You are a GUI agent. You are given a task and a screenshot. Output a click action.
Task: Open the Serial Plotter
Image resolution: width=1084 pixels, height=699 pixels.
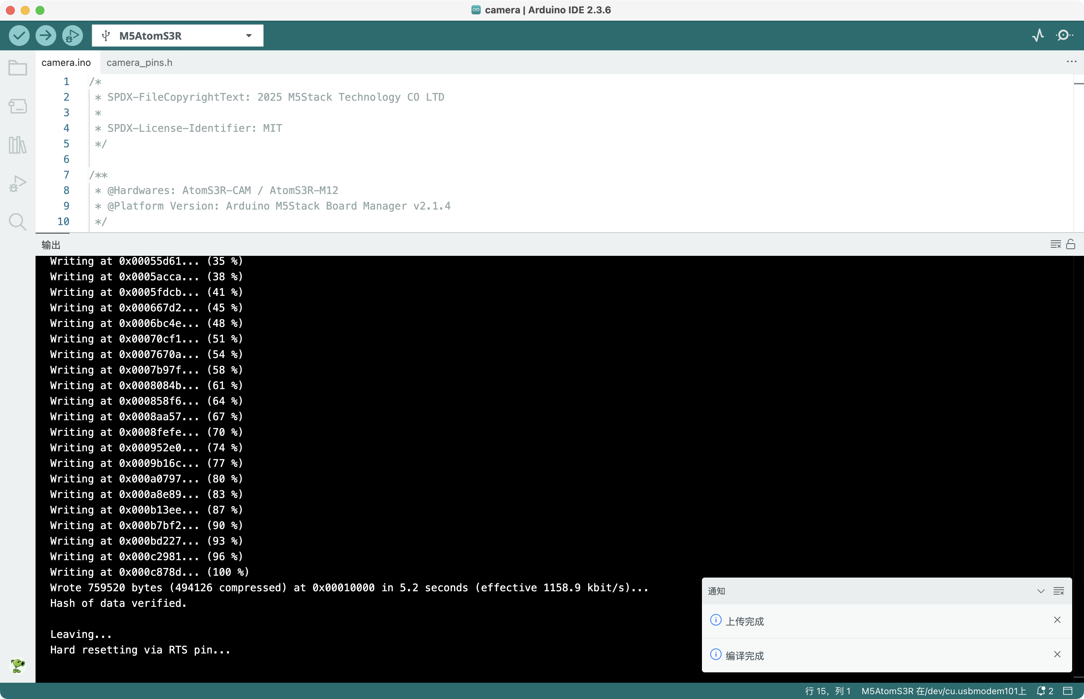pyautogui.click(x=1038, y=36)
